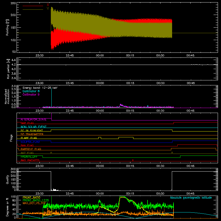
Task: Click the 'Absolute geomagnetic latitude' label
Action: (191, 198)
